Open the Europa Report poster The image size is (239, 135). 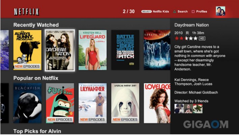[157, 50]
